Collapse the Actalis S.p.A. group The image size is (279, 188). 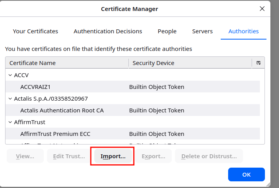pyautogui.click(x=10, y=98)
